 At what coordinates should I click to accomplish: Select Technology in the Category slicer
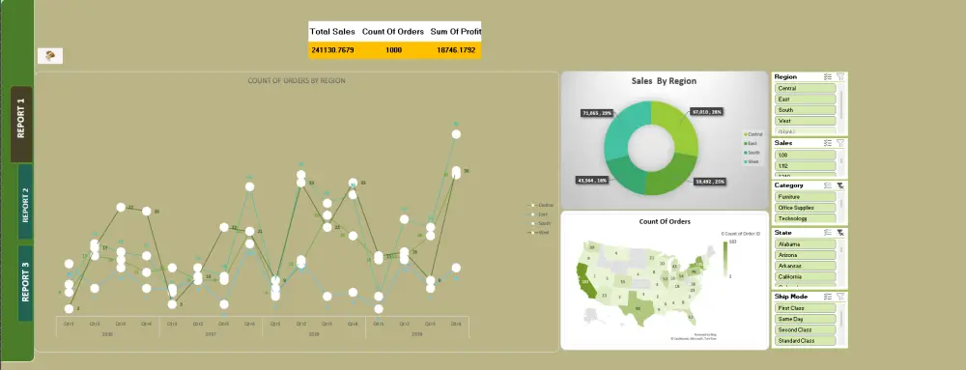tap(805, 218)
